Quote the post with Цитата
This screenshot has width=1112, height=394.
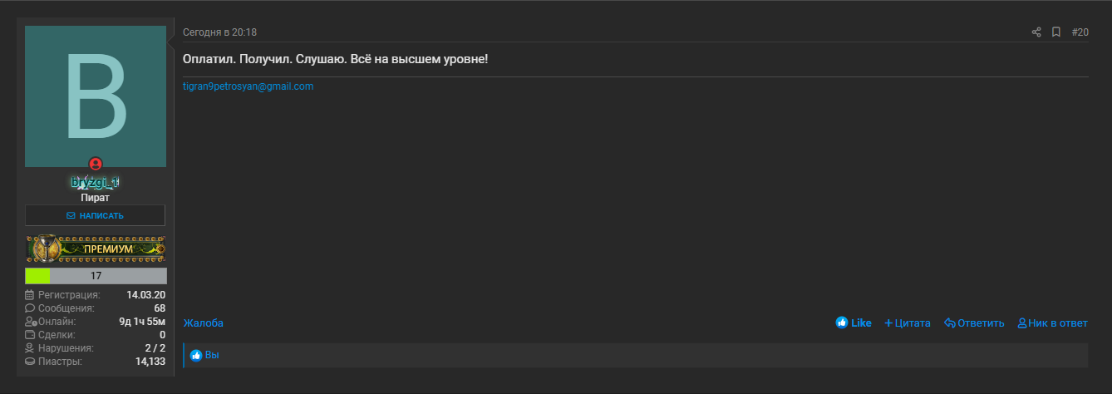(908, 323)
